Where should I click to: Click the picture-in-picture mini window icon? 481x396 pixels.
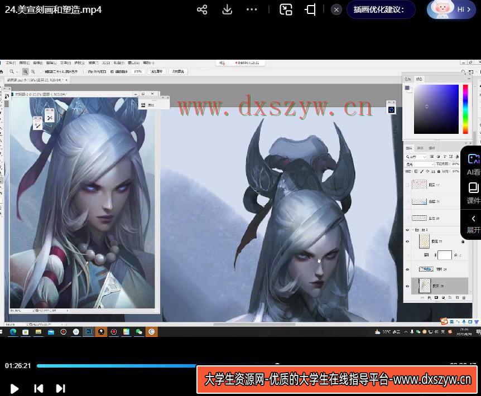[286, 9]
